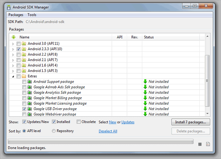Open the Tools menu
Image resolution: width=221 pixels, height=159 pixels.
32,15
